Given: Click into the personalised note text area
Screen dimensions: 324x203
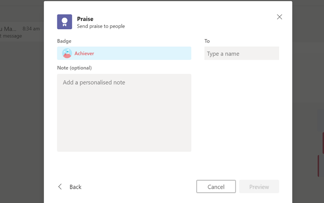Looking at the screenshot, I should click(x=124, y=113).
